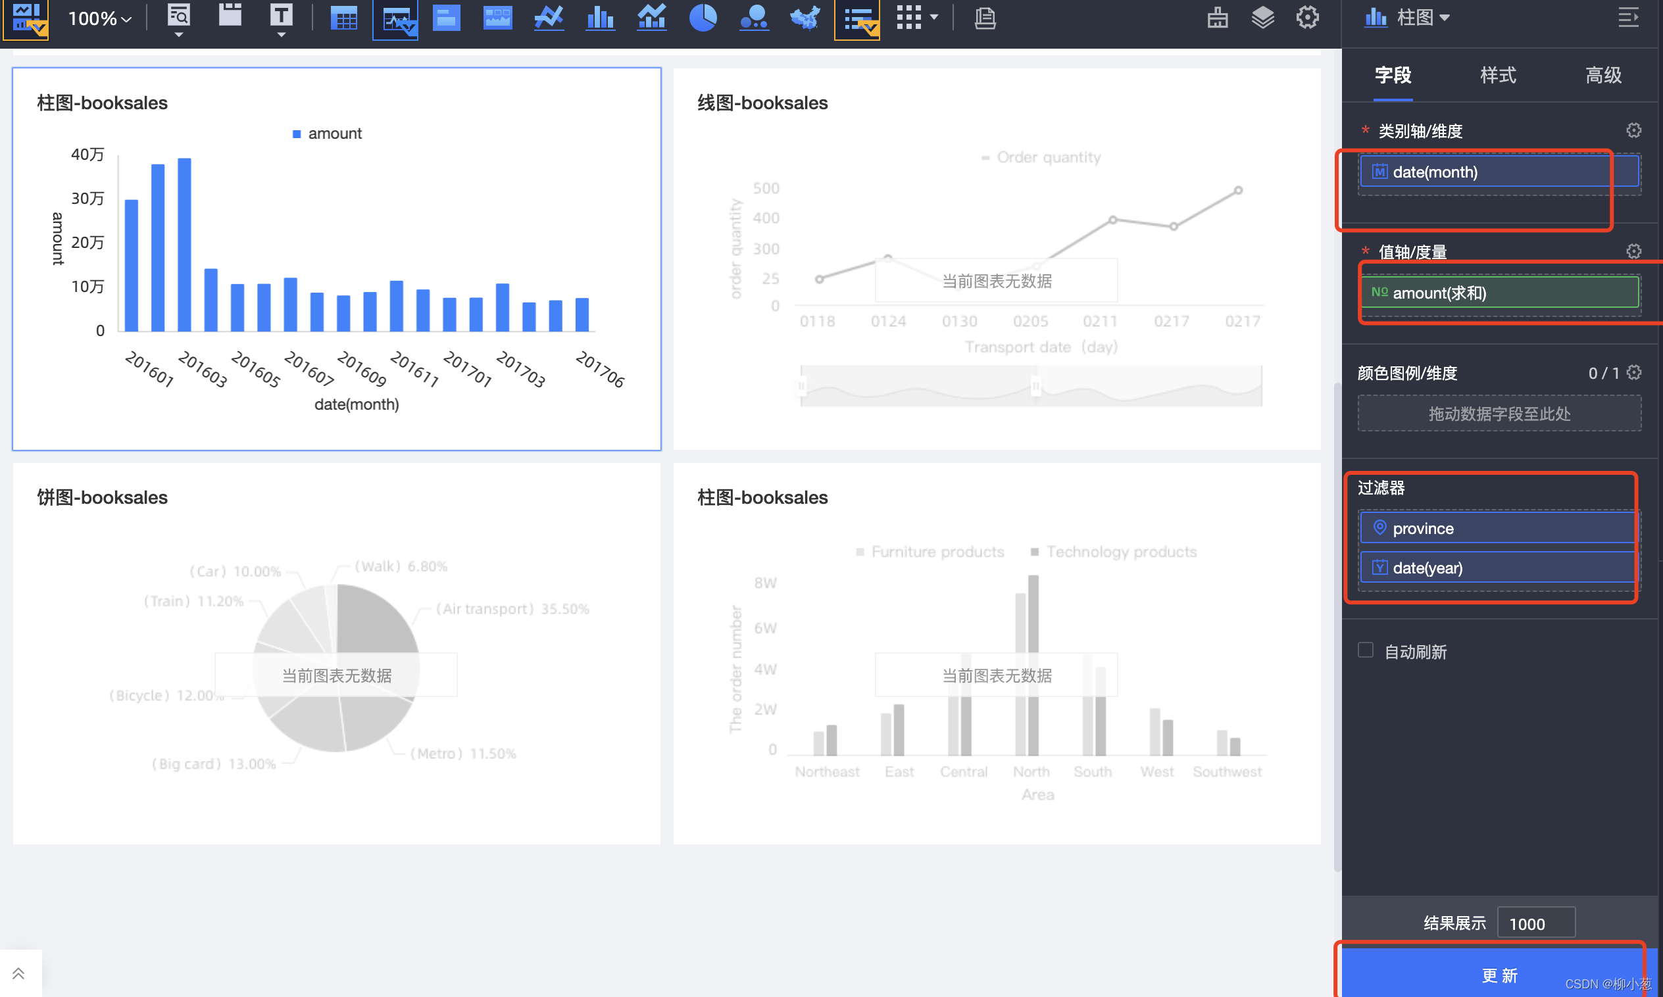Select the date(year) filter field

pyautogui.click(x=1499, y=568)
